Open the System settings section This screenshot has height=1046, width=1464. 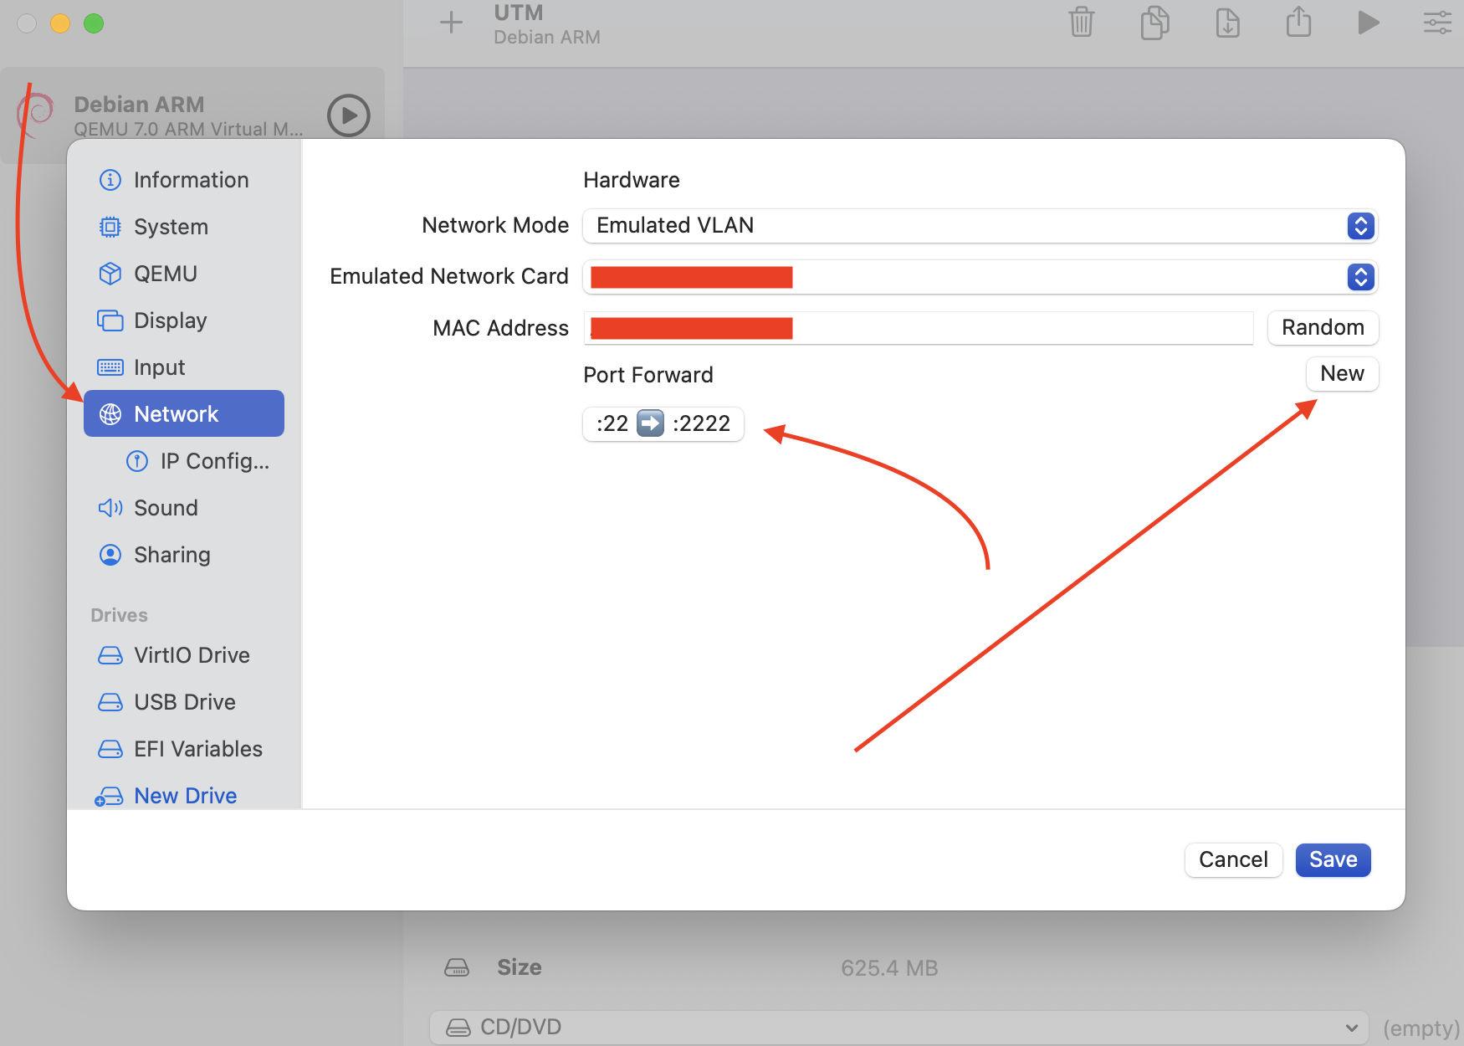(184, 227)
